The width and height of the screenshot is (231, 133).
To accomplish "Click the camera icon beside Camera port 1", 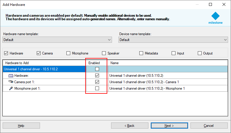I will [x=11, y=82].
